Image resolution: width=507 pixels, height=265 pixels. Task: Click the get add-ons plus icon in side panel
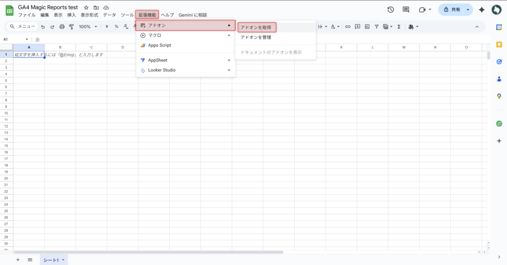point(499,141)
